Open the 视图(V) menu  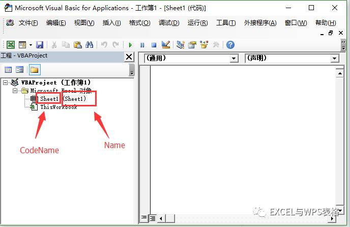(x=84, y=23)
